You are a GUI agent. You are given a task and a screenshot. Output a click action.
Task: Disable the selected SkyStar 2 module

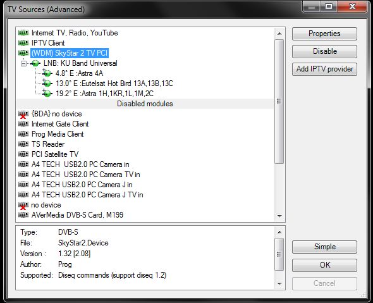324,51
